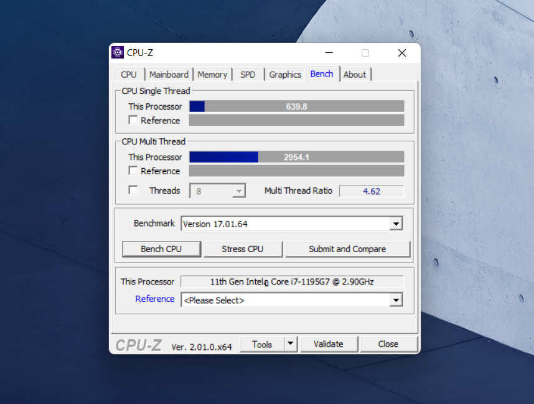Tick the Threads checkbox

tap(133, 190)
